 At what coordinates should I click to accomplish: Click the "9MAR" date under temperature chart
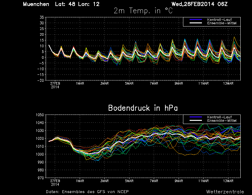pyautogui.click(x=179, y=83)
